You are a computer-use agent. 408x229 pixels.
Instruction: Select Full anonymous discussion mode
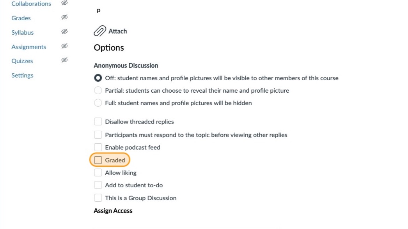tap(98, 103)
